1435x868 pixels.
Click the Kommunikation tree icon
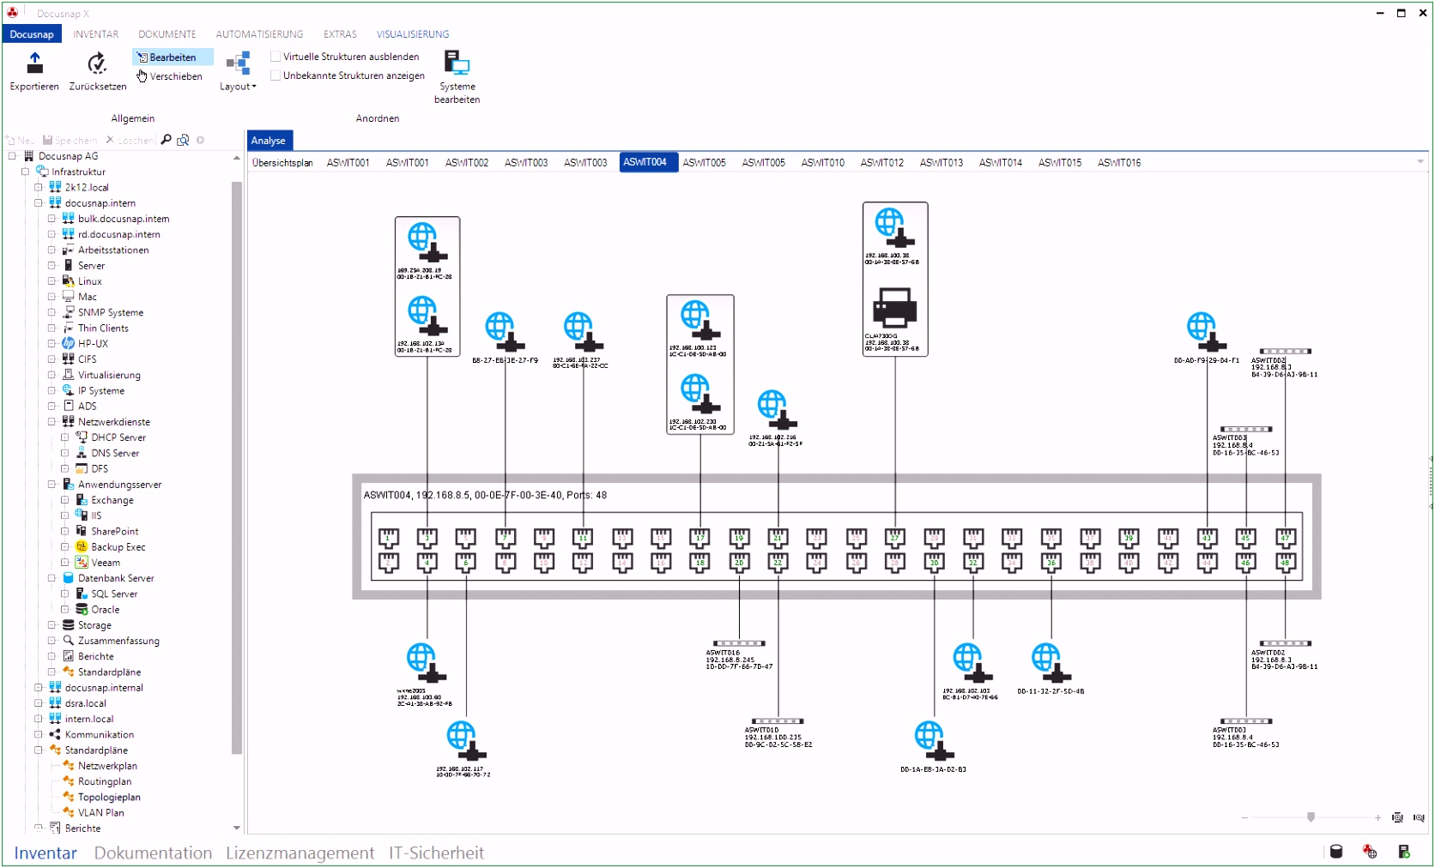(55, 734)
